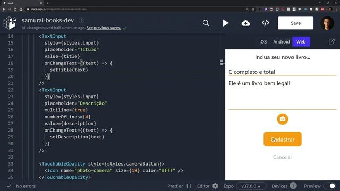340x191 pixels.
Task: Click the code numberOfLines={4}
Action: pyautogui.click(x=67, y=117)
